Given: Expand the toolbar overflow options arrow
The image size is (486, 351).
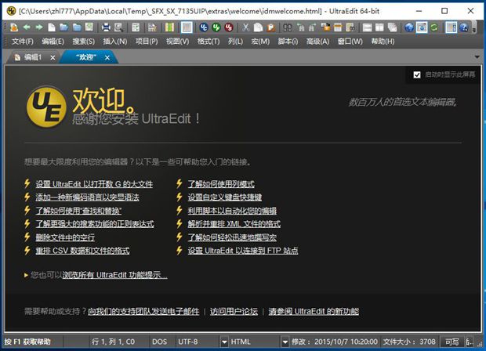Looking at the screenshot, I should [x=474, y=29].
